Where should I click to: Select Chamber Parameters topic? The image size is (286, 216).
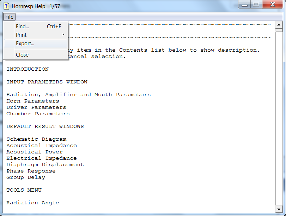(38, 114)
